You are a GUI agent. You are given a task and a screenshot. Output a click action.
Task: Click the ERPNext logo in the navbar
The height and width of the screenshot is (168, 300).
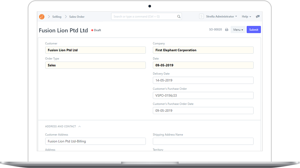[42, 17]
